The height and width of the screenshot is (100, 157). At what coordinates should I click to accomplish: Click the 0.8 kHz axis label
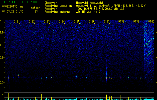point(2,70)
